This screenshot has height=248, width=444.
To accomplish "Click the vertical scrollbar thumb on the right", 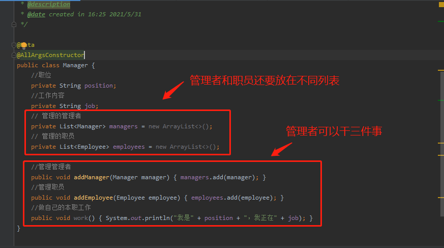I will [442, 145].
